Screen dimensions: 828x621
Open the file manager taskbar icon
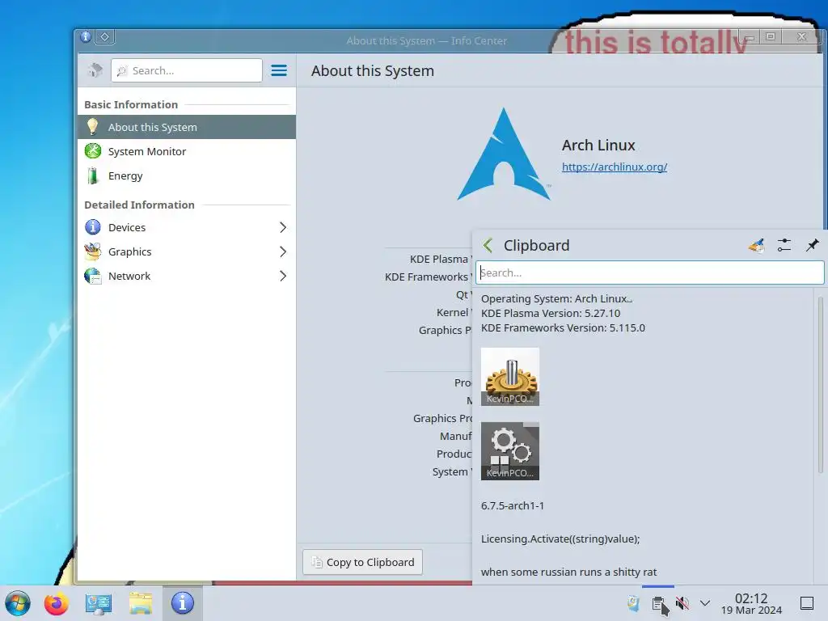click(x=141, y=603)
